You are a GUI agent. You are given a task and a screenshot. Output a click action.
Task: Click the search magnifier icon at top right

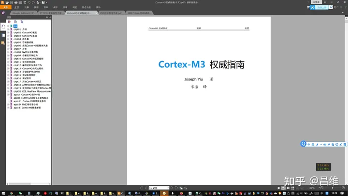tap(331, 7)
